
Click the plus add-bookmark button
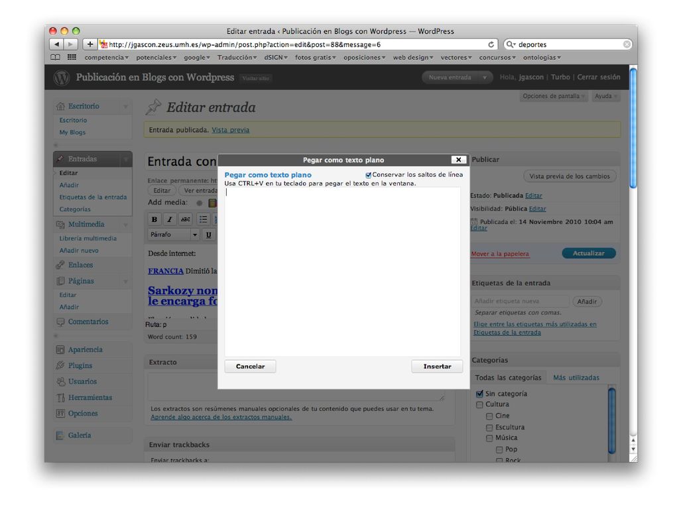tap(90, 44)
